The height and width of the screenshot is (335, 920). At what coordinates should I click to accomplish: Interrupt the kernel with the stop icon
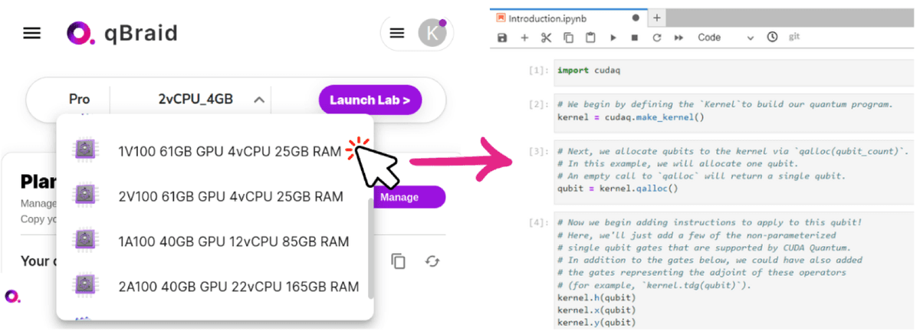click(634, 37)
